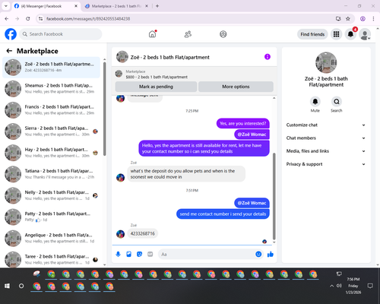Switch to the Marketplace browser tab
This screenshot has width=380, height=304.
[116, 6]
